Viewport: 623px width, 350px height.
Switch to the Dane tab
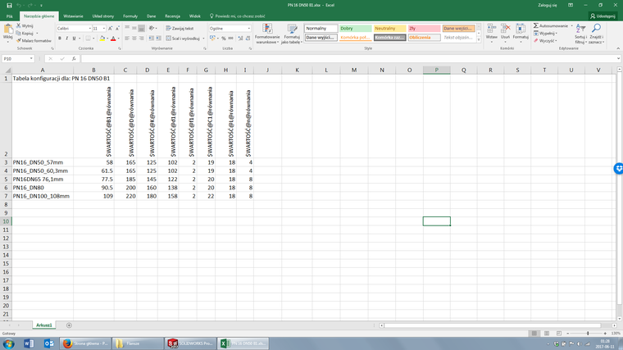(152, 16)
